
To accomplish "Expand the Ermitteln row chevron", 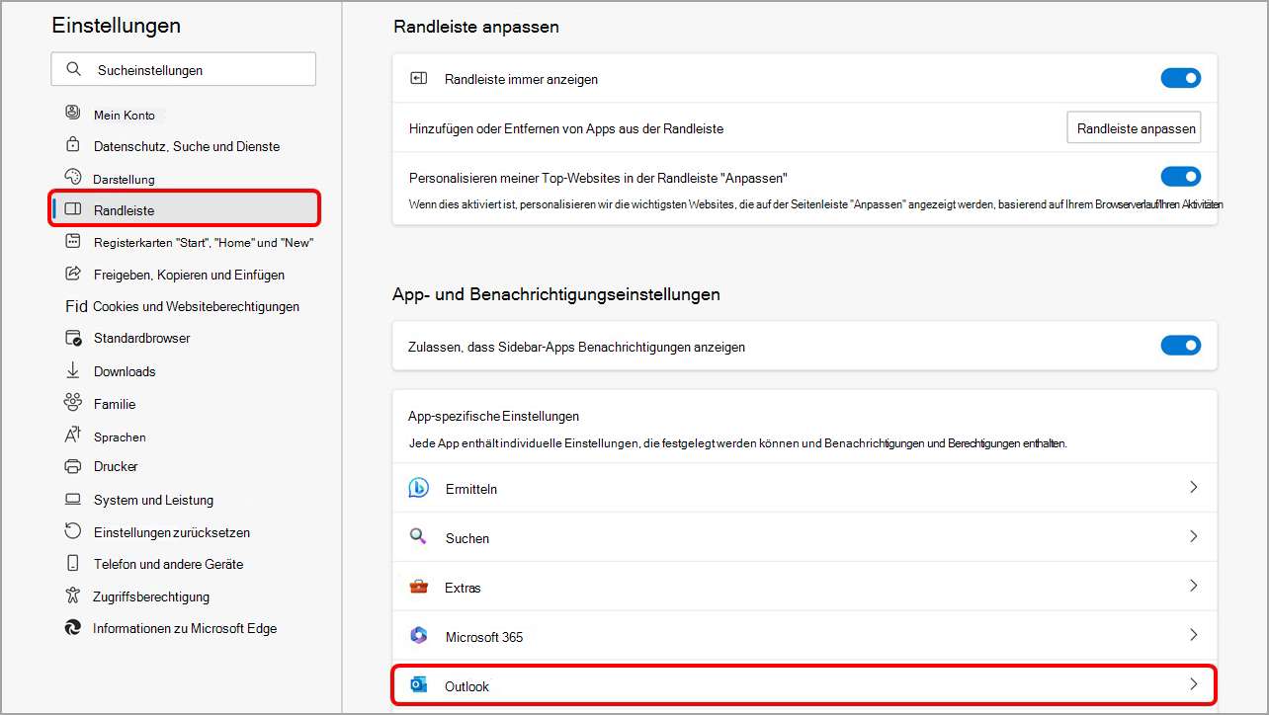I will click(x=1194, y=487).
